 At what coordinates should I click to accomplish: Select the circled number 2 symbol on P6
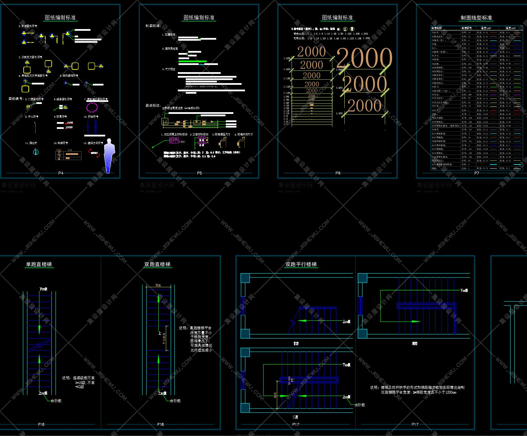click(345, 29)
